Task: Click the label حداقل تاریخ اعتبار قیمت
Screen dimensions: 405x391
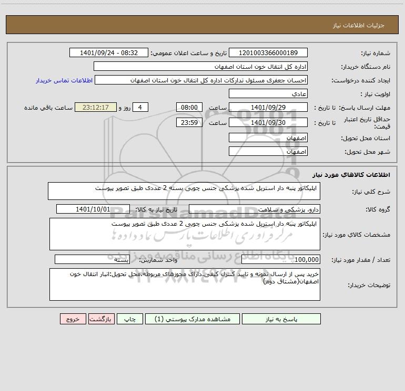Action: 367,123
